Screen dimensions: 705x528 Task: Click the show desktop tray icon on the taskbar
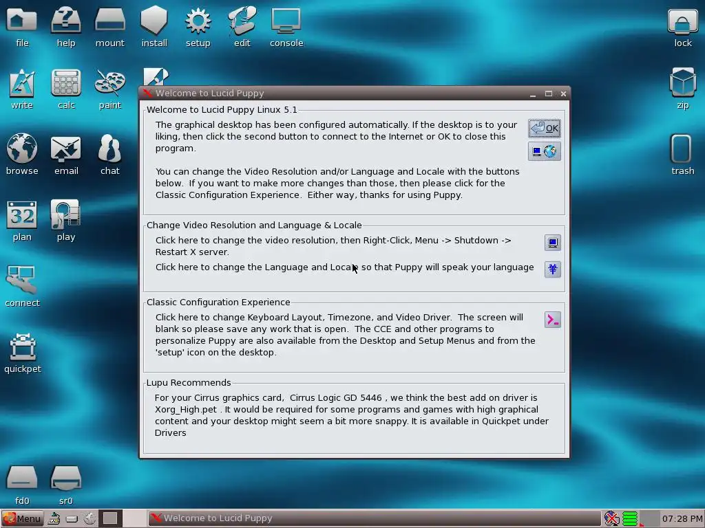[x=54, y=518]
